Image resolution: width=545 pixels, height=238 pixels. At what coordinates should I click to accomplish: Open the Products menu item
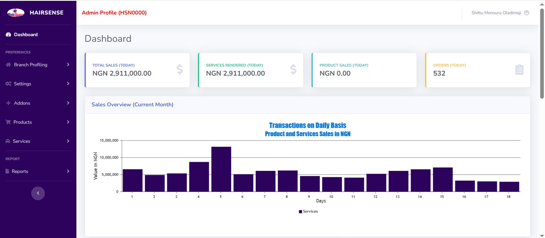23,122
